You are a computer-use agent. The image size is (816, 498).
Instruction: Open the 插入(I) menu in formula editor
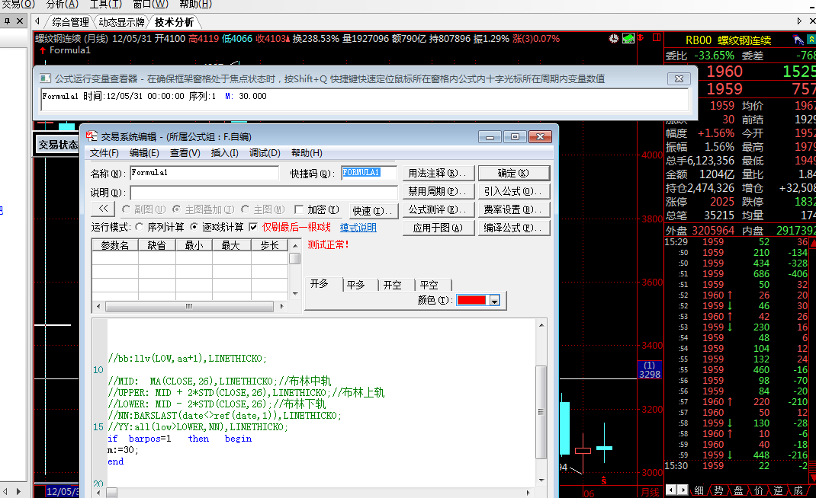(x=224, y=153)
